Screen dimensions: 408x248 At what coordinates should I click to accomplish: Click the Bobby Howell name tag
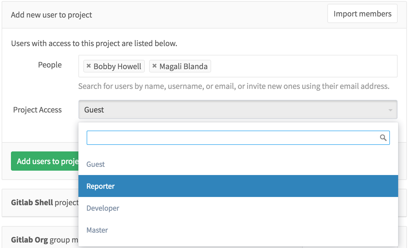[117, 66]
